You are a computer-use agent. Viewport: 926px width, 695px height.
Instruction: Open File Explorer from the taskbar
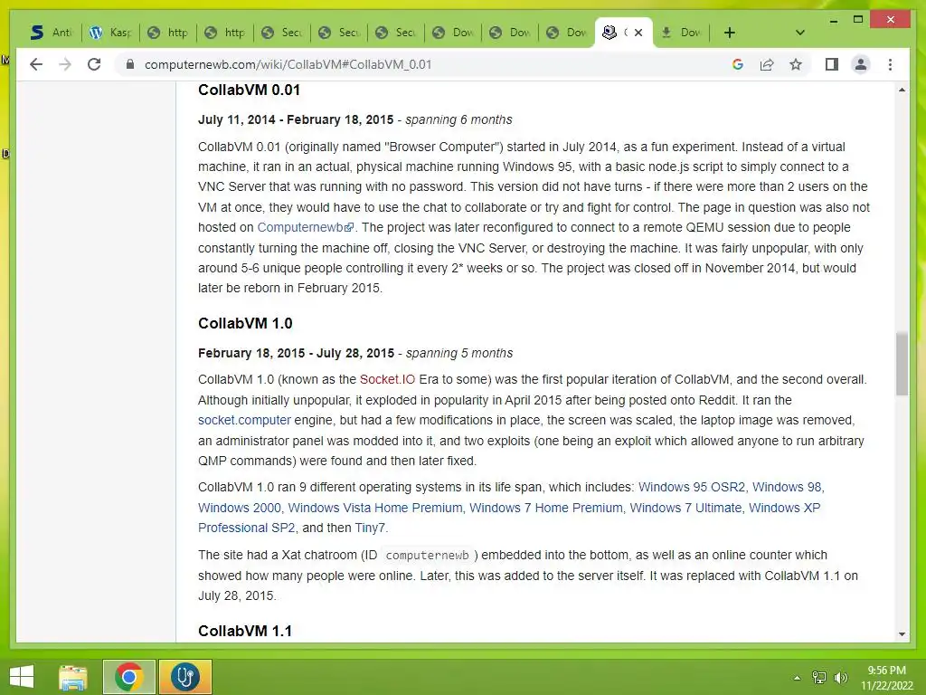tap(73, 677)
